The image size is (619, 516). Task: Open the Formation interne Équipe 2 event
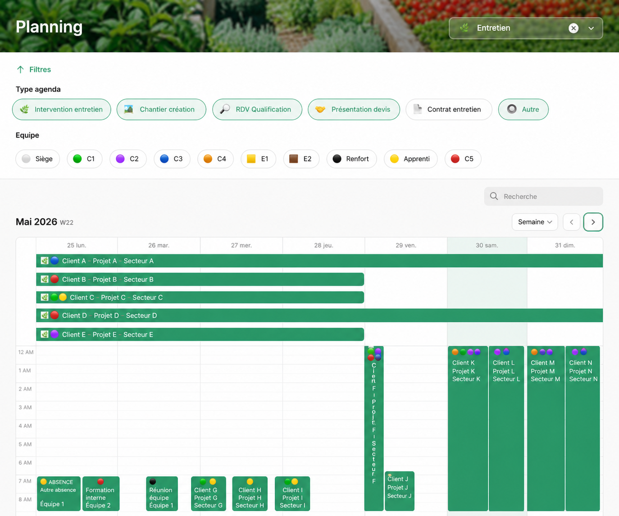click(x=101, y=493)
